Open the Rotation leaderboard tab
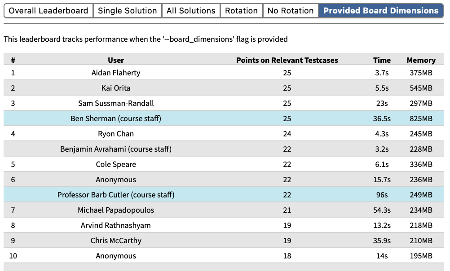The width and height of the screenshot is (450, 271). pyautogui.click(x=241, y=11)
